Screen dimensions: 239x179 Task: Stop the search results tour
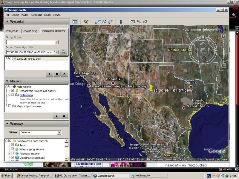(57, 74)
